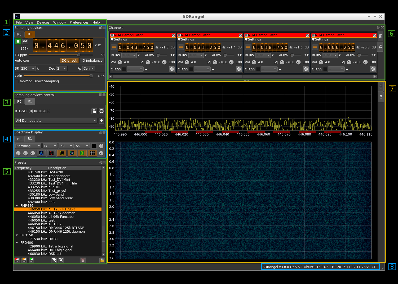Image resolution: width=398 pixels, height=284 pixels.
Task: Open the Devices menu
Action: pos(43,22)
